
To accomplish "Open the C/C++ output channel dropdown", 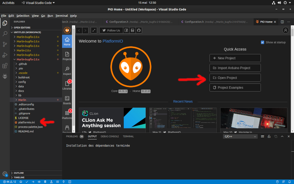I will point(240,137).
